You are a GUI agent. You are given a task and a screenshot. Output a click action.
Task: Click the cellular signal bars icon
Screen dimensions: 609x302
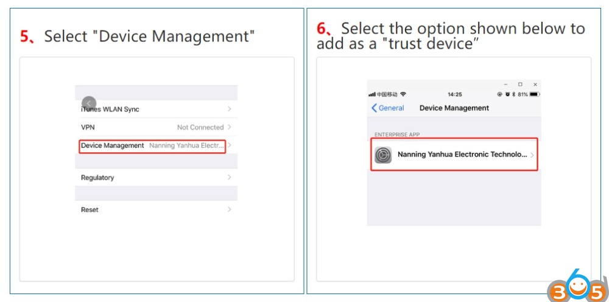tap(371, 94)
